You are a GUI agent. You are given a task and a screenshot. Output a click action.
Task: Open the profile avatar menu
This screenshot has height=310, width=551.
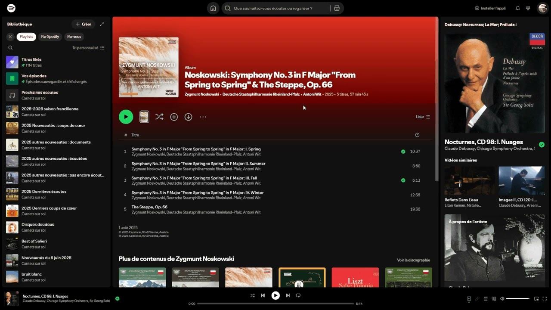542,8
